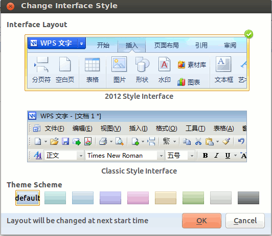Select the Classic Style Interface preview image
This screenshot has height=236, width=272.
point(137,136)
